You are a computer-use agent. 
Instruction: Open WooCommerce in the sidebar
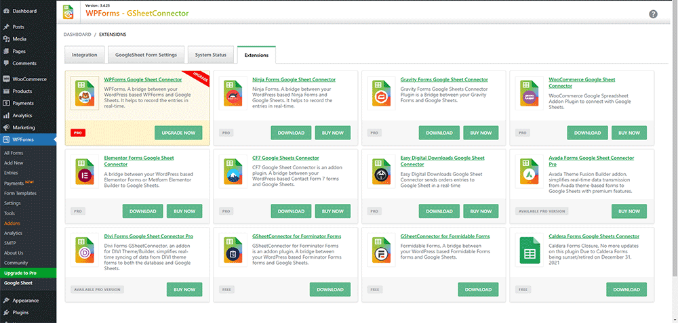click(28, 79)
